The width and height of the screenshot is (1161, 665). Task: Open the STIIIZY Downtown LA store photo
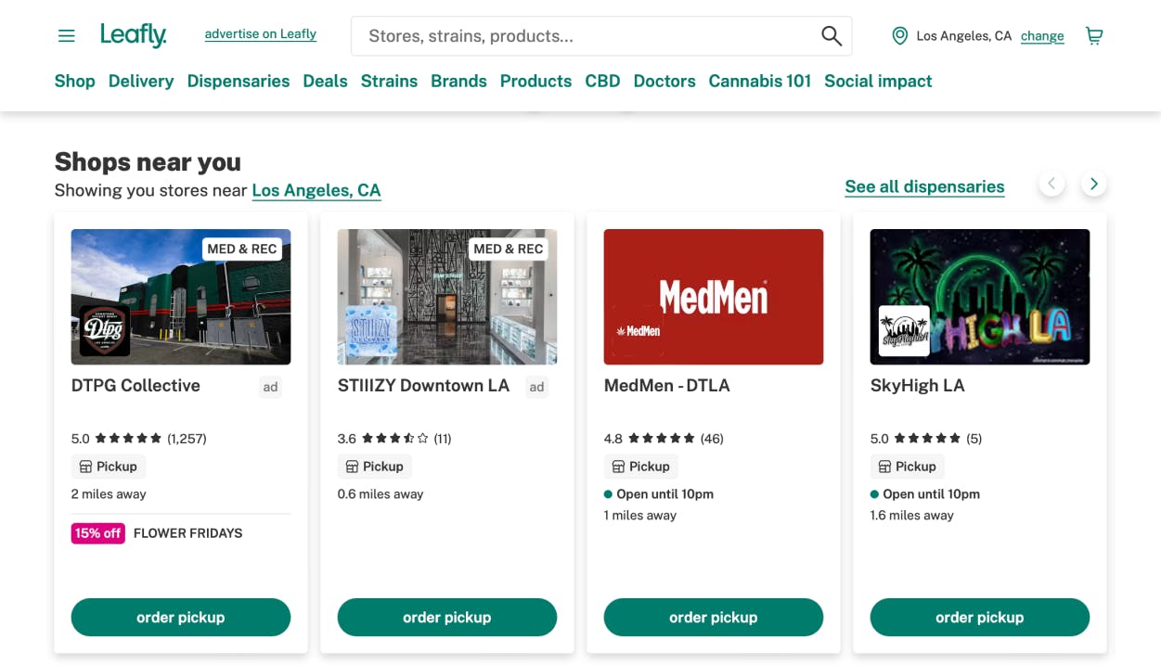(x=447, y=297)
